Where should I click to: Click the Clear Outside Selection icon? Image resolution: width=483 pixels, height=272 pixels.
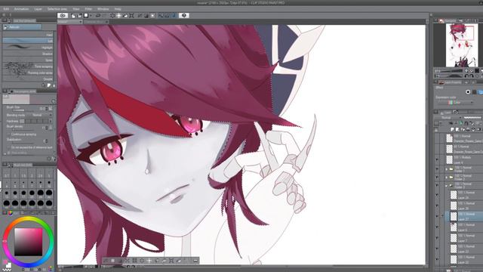point(119,15)
